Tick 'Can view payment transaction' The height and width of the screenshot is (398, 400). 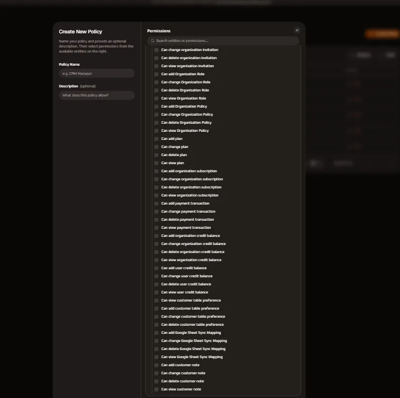click(156, 228)
